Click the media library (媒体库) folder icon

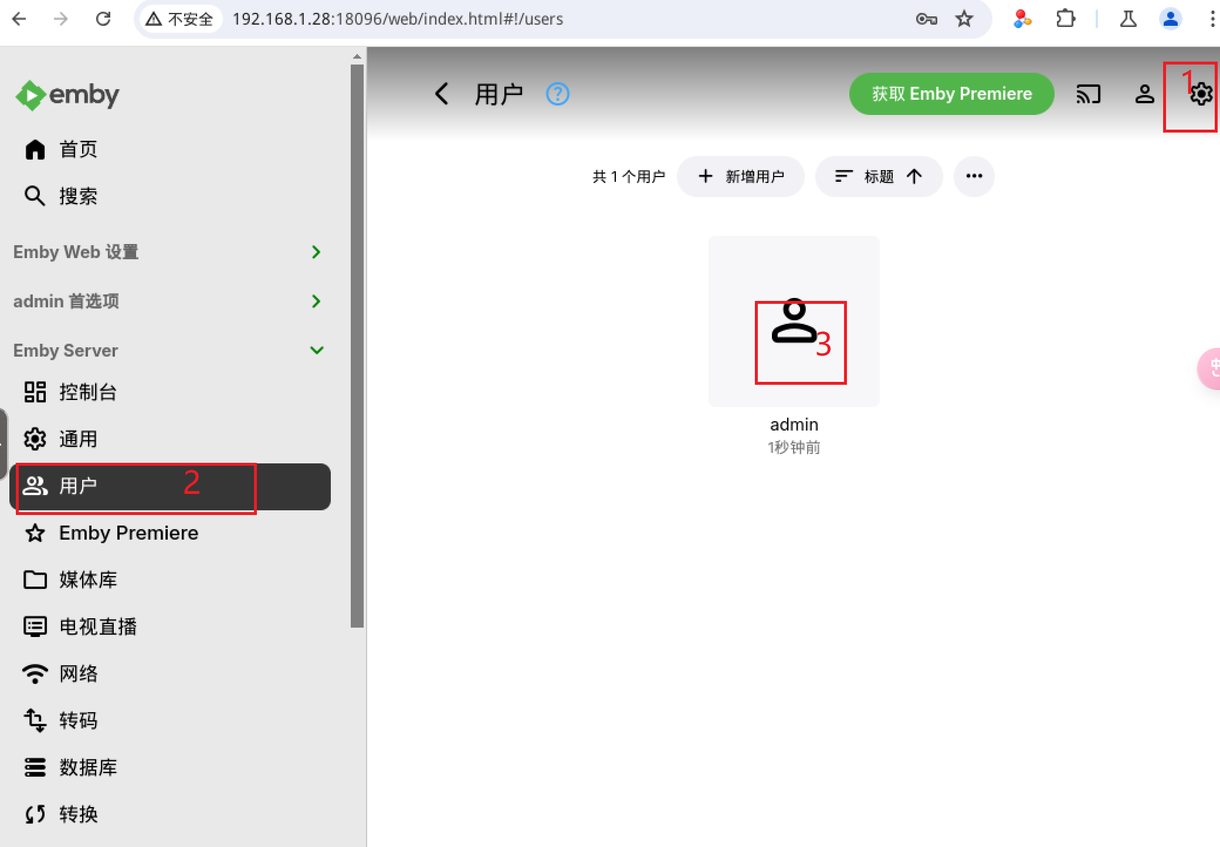35,580
